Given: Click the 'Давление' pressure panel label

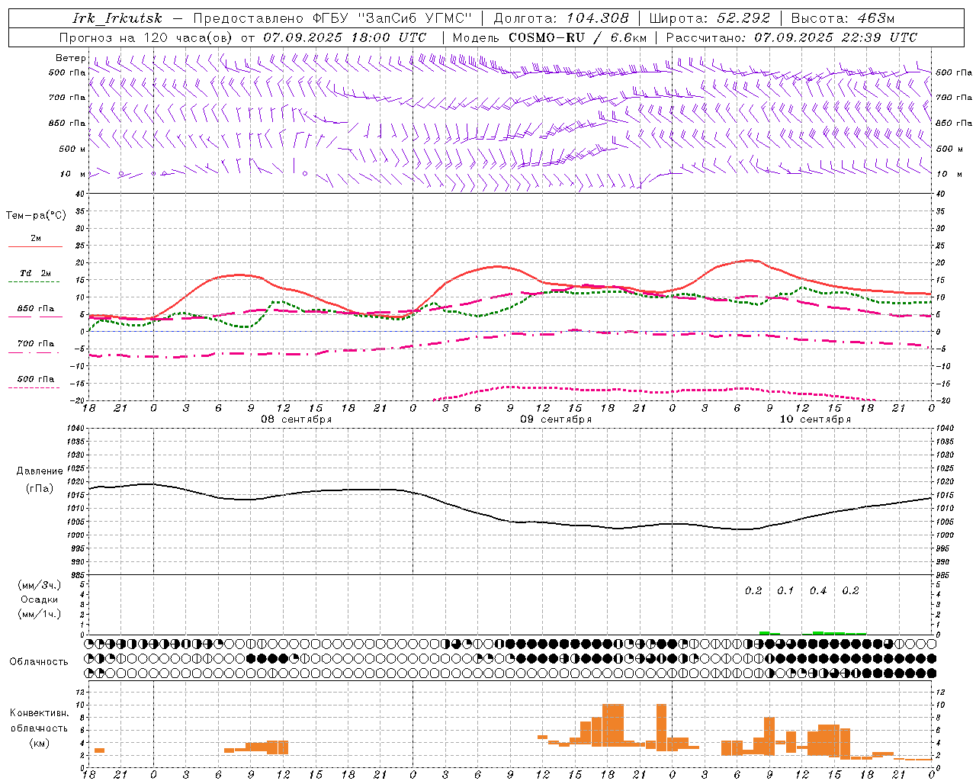Looking at the screenshot, I should pyautogui.click(x=40, y=471).
